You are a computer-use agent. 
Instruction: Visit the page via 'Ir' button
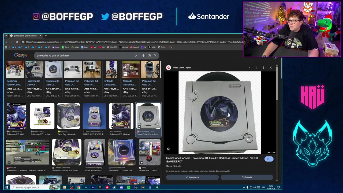[269, 159]
